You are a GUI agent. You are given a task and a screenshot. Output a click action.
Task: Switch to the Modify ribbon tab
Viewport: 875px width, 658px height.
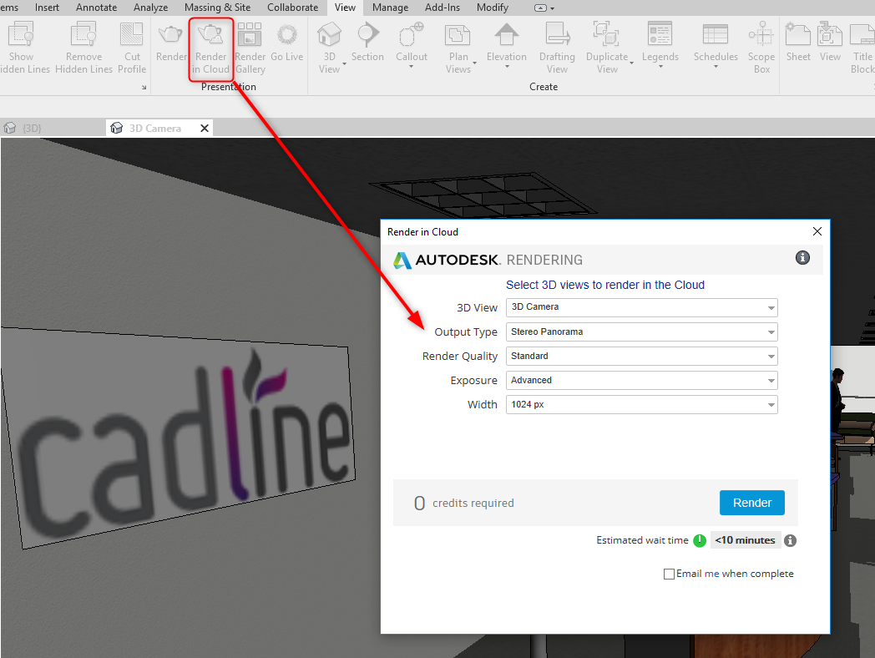tap(493, 8)
